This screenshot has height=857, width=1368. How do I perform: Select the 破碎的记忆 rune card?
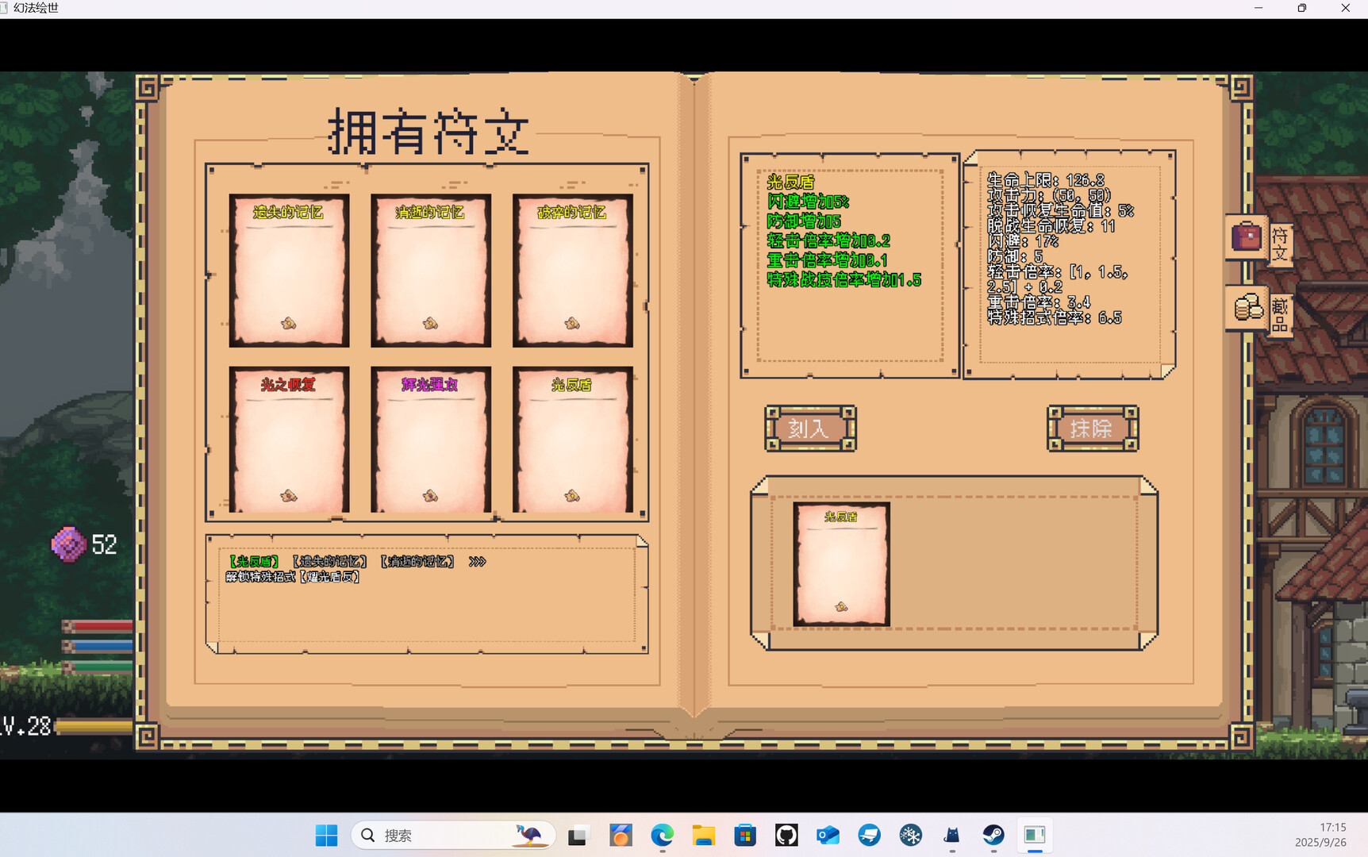(572, 271)
